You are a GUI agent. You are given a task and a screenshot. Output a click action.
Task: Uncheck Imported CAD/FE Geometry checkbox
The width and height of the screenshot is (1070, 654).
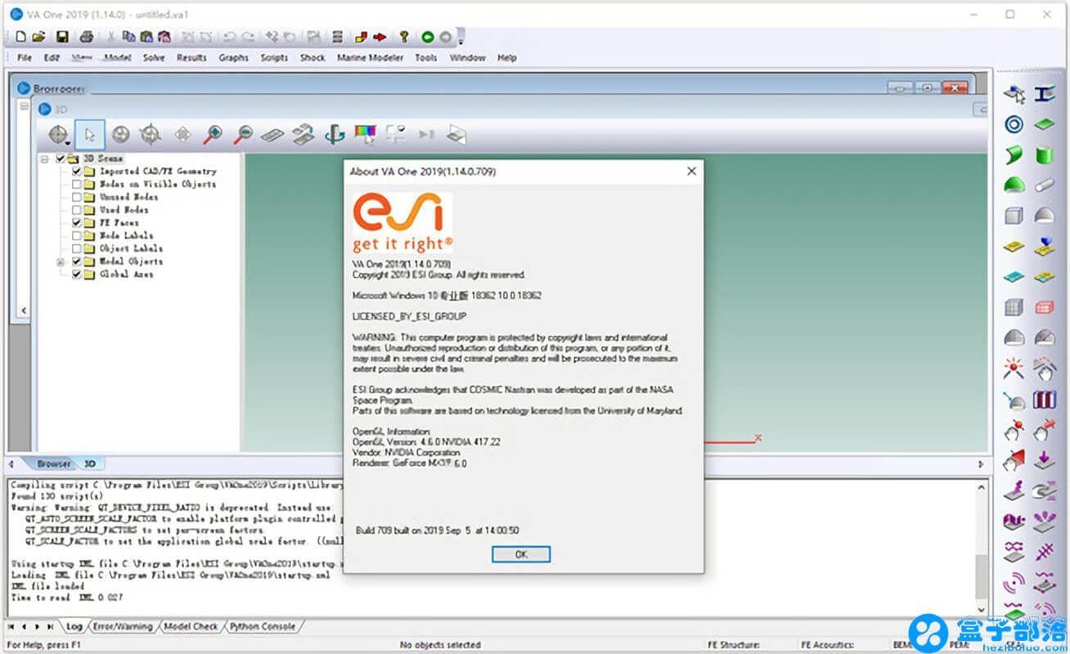(x=77, y=172)
